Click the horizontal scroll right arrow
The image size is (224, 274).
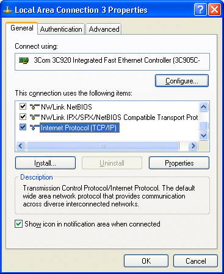[x=193, y=146]
